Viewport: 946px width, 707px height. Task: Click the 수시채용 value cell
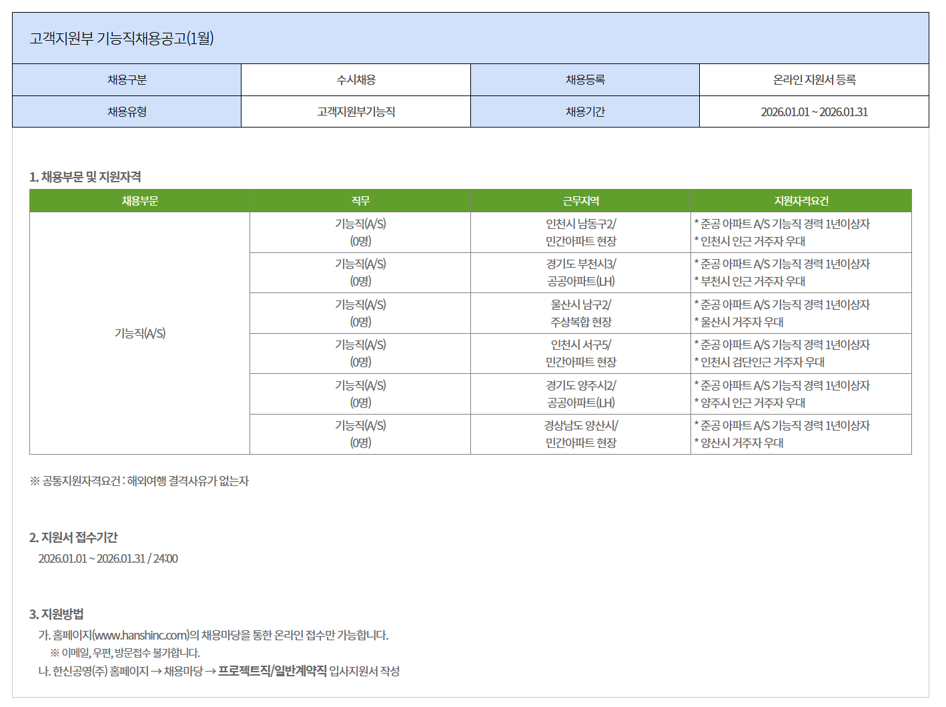coord(356,79)
